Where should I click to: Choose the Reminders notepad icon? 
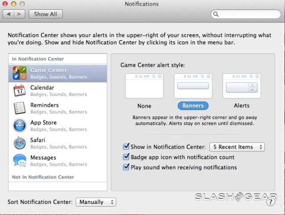[19, 108]
